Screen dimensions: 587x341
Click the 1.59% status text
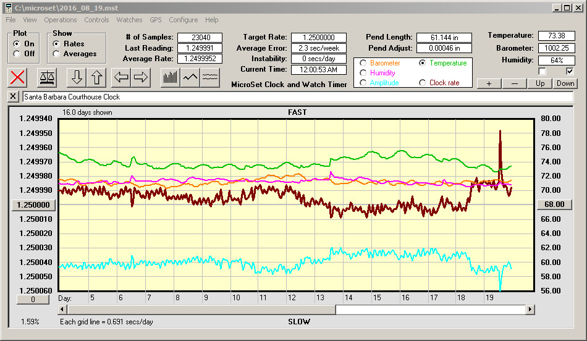[30, 321]
